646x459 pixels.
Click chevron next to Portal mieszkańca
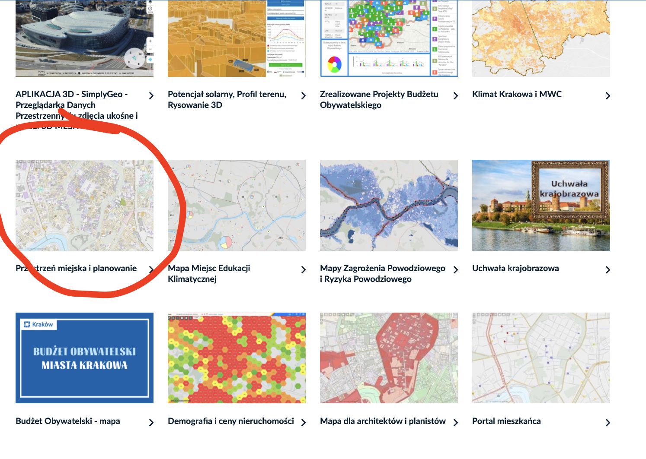pos(608,423)
